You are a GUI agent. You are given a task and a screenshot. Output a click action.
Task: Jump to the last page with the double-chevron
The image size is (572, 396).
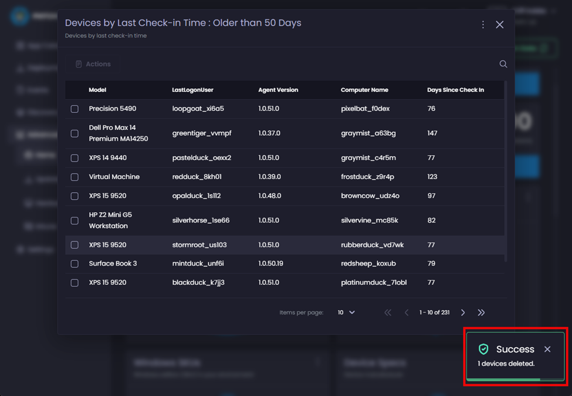click(481, 312)
